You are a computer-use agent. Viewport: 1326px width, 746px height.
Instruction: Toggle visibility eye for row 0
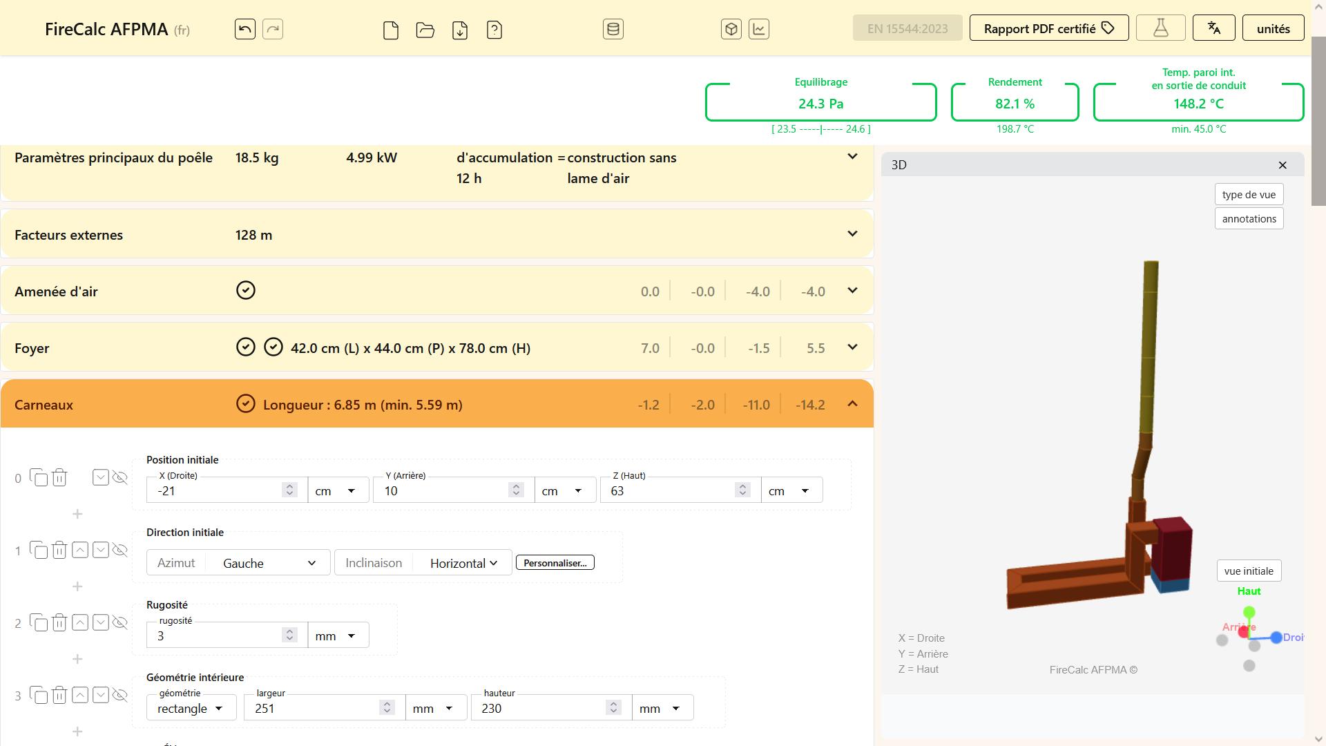coord(120,478)
